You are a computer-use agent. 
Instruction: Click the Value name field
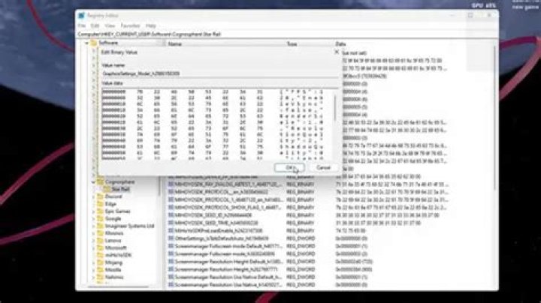click(x=219, y=73)
